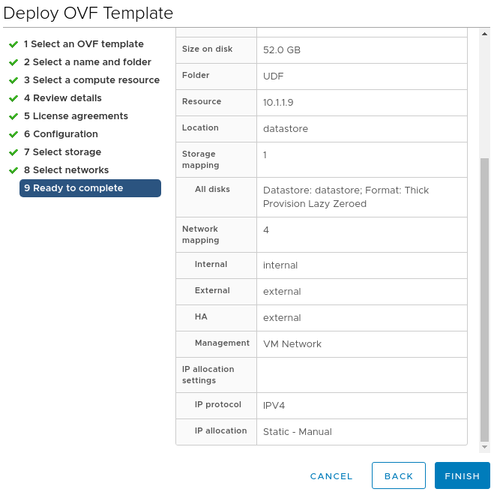Click the scrollbar down arrow
This screenshot has height=495, width=500.
coord(485,447)
